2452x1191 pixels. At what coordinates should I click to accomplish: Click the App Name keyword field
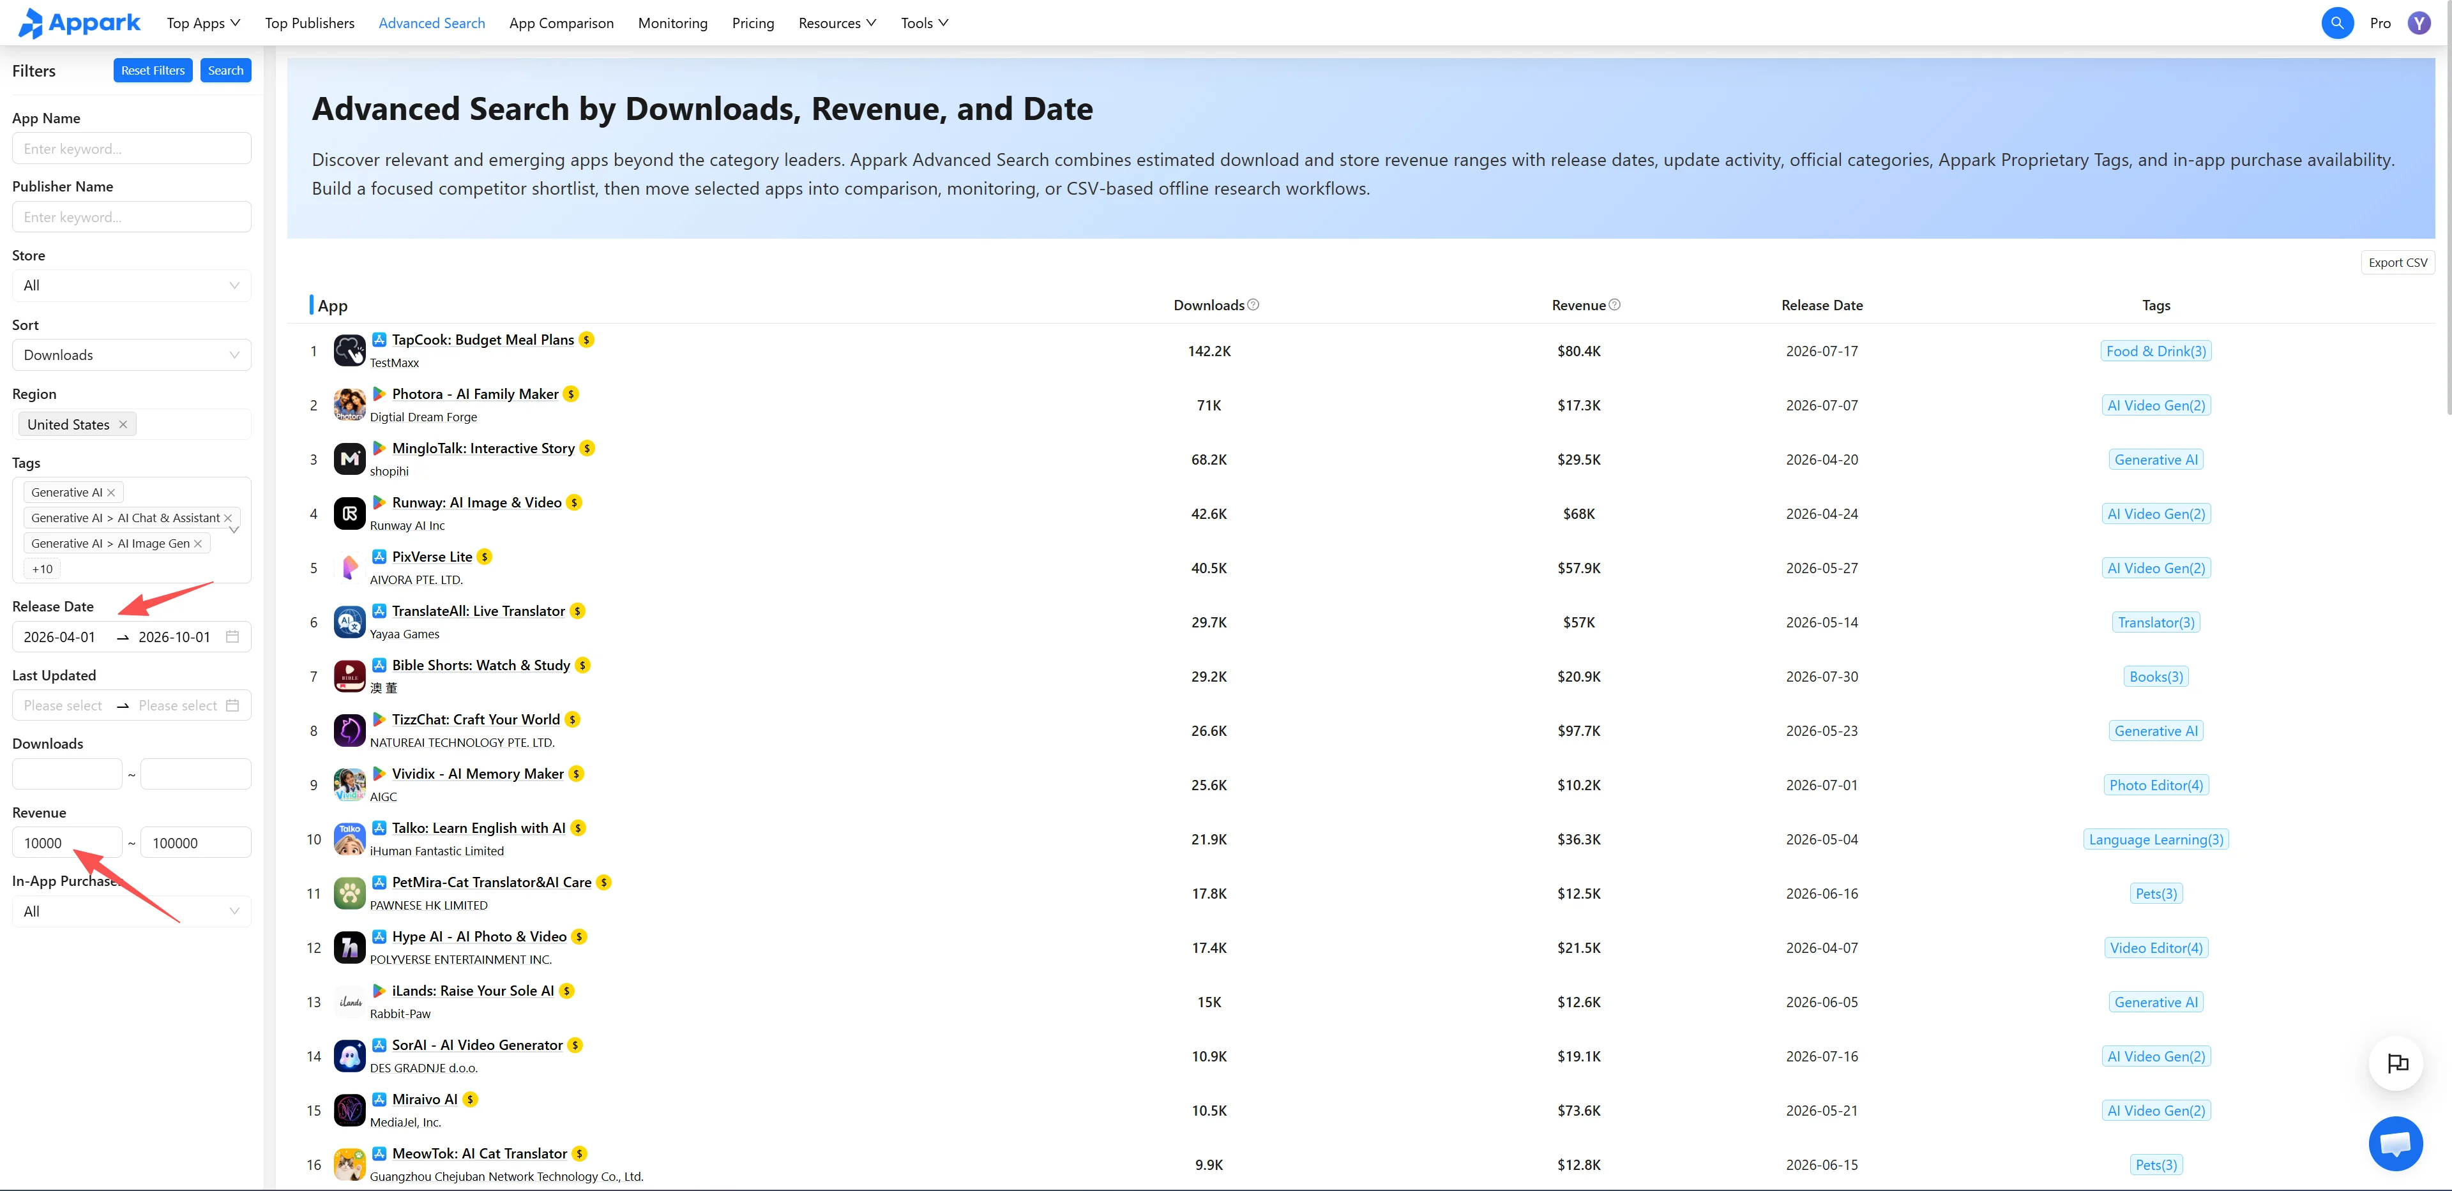[132, 149]
